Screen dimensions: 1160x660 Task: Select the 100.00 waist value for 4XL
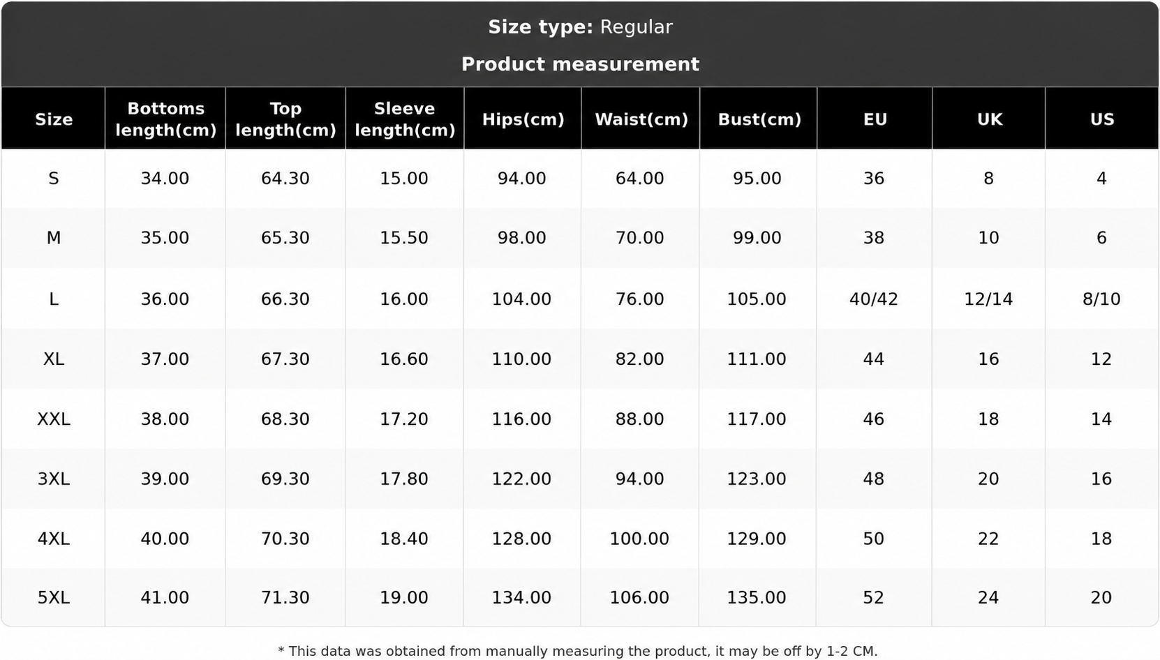(x=639, y=539)
